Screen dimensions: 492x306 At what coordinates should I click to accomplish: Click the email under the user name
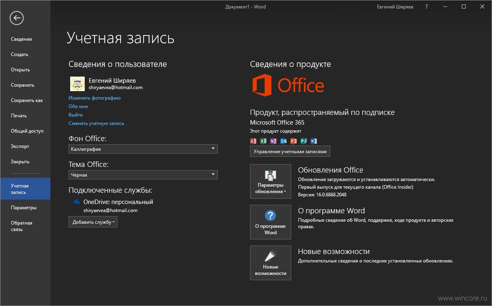(116, 87)
